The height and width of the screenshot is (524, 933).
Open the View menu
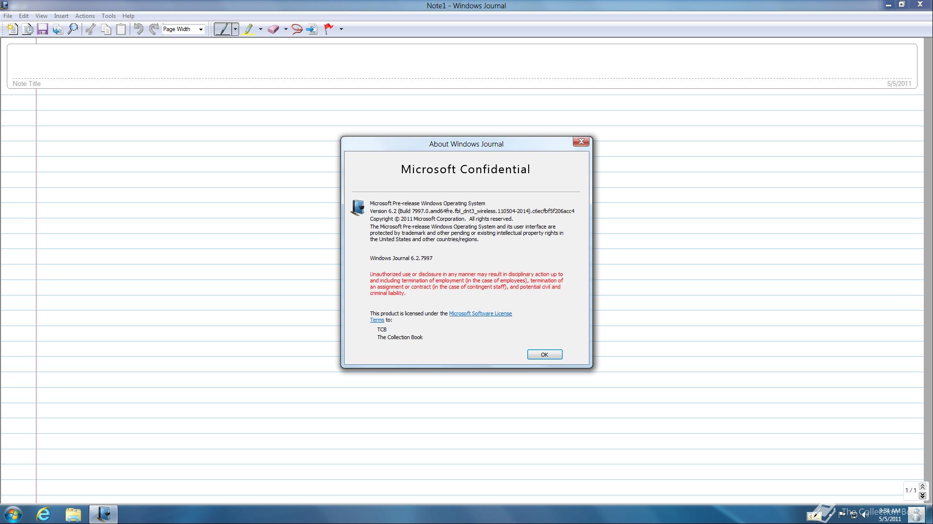pyautogui.click(x=41, y=16)
